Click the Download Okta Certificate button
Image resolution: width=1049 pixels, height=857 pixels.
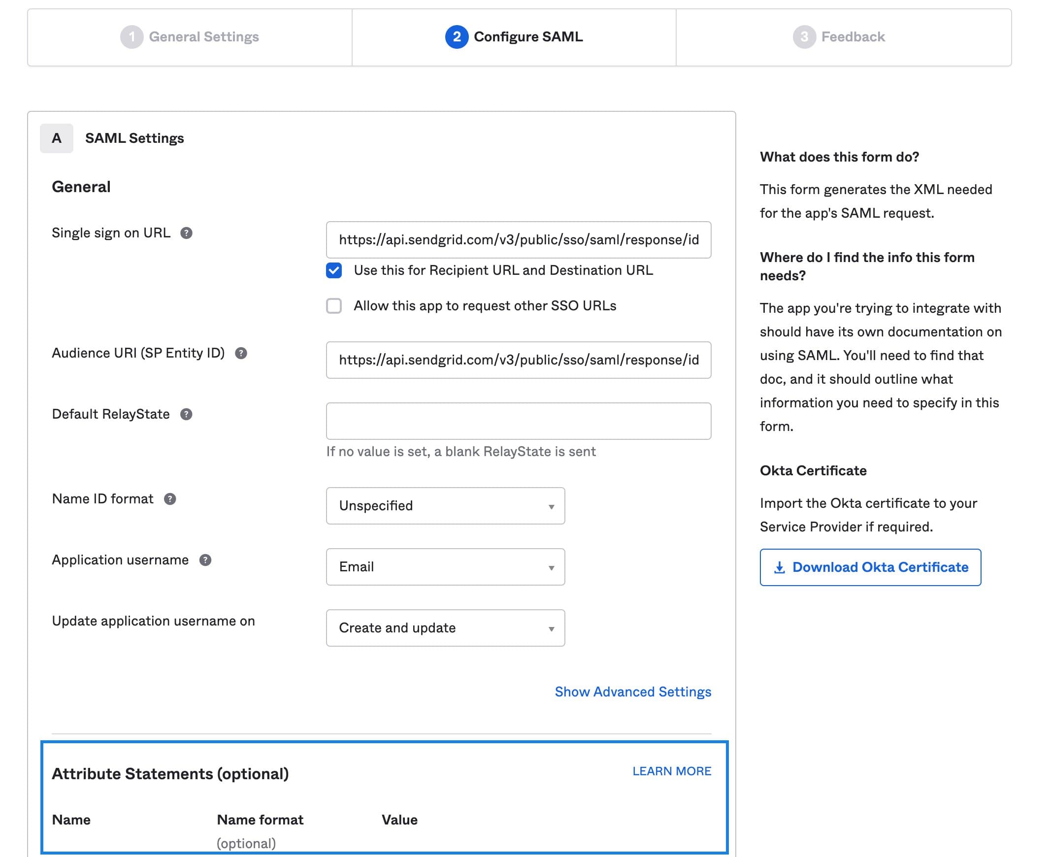pos(870,567)
